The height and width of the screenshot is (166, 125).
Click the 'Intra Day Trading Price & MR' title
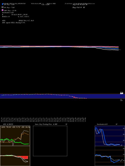tap(46, 124)
